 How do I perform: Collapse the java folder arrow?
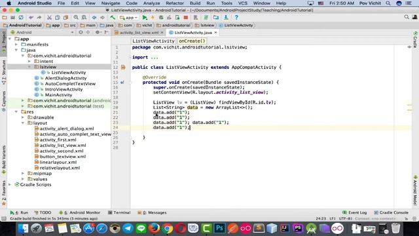pyautogui.click(x=16, y=50)
